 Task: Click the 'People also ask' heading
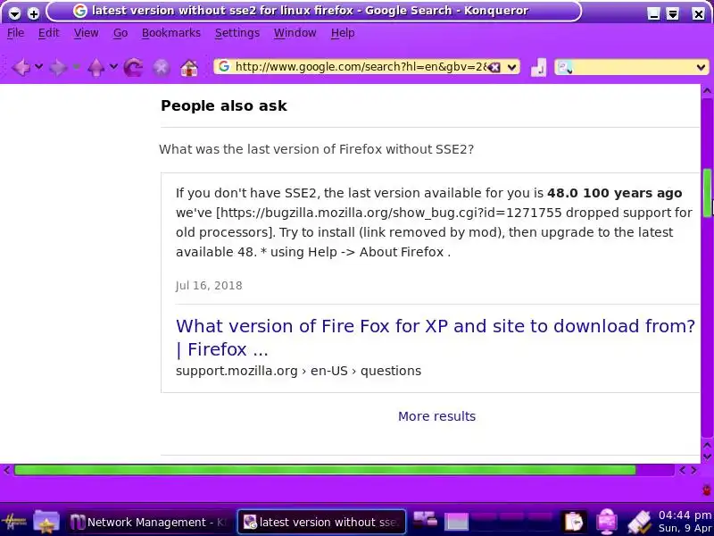click(224, 105)
